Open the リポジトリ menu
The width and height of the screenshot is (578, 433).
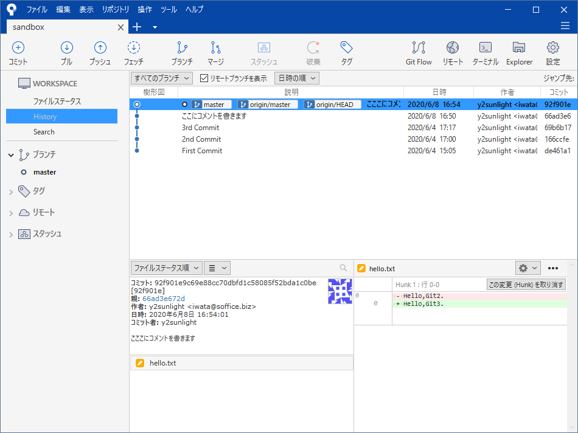[x=116, y=10]
